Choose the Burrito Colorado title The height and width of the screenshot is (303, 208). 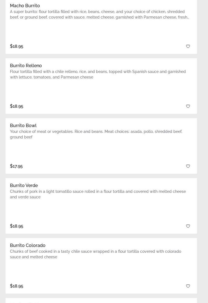coord(28,245)
